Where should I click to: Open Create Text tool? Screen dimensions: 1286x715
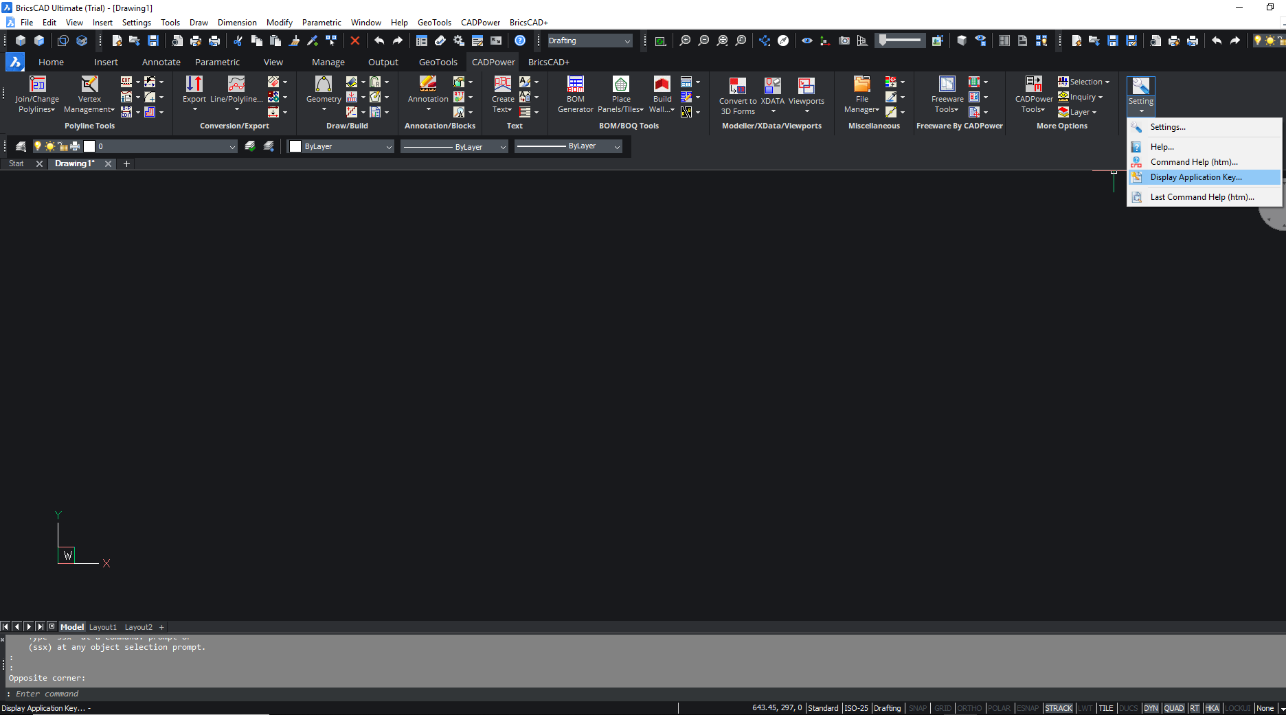[503, 94]
